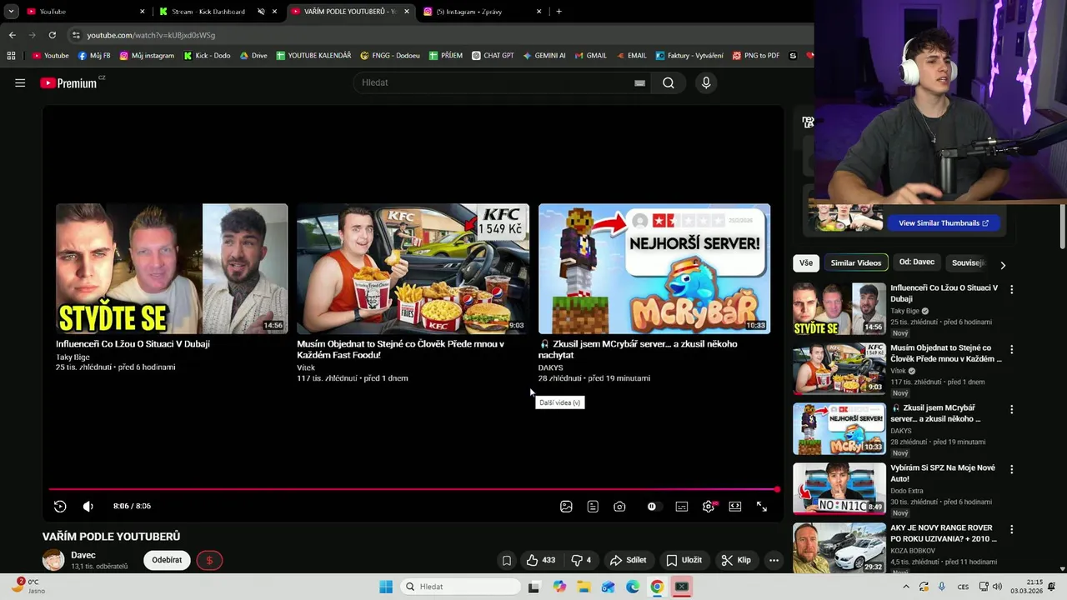Click the Klip scissors button
The image size is (1067, 600).
(x=737, y=561)
